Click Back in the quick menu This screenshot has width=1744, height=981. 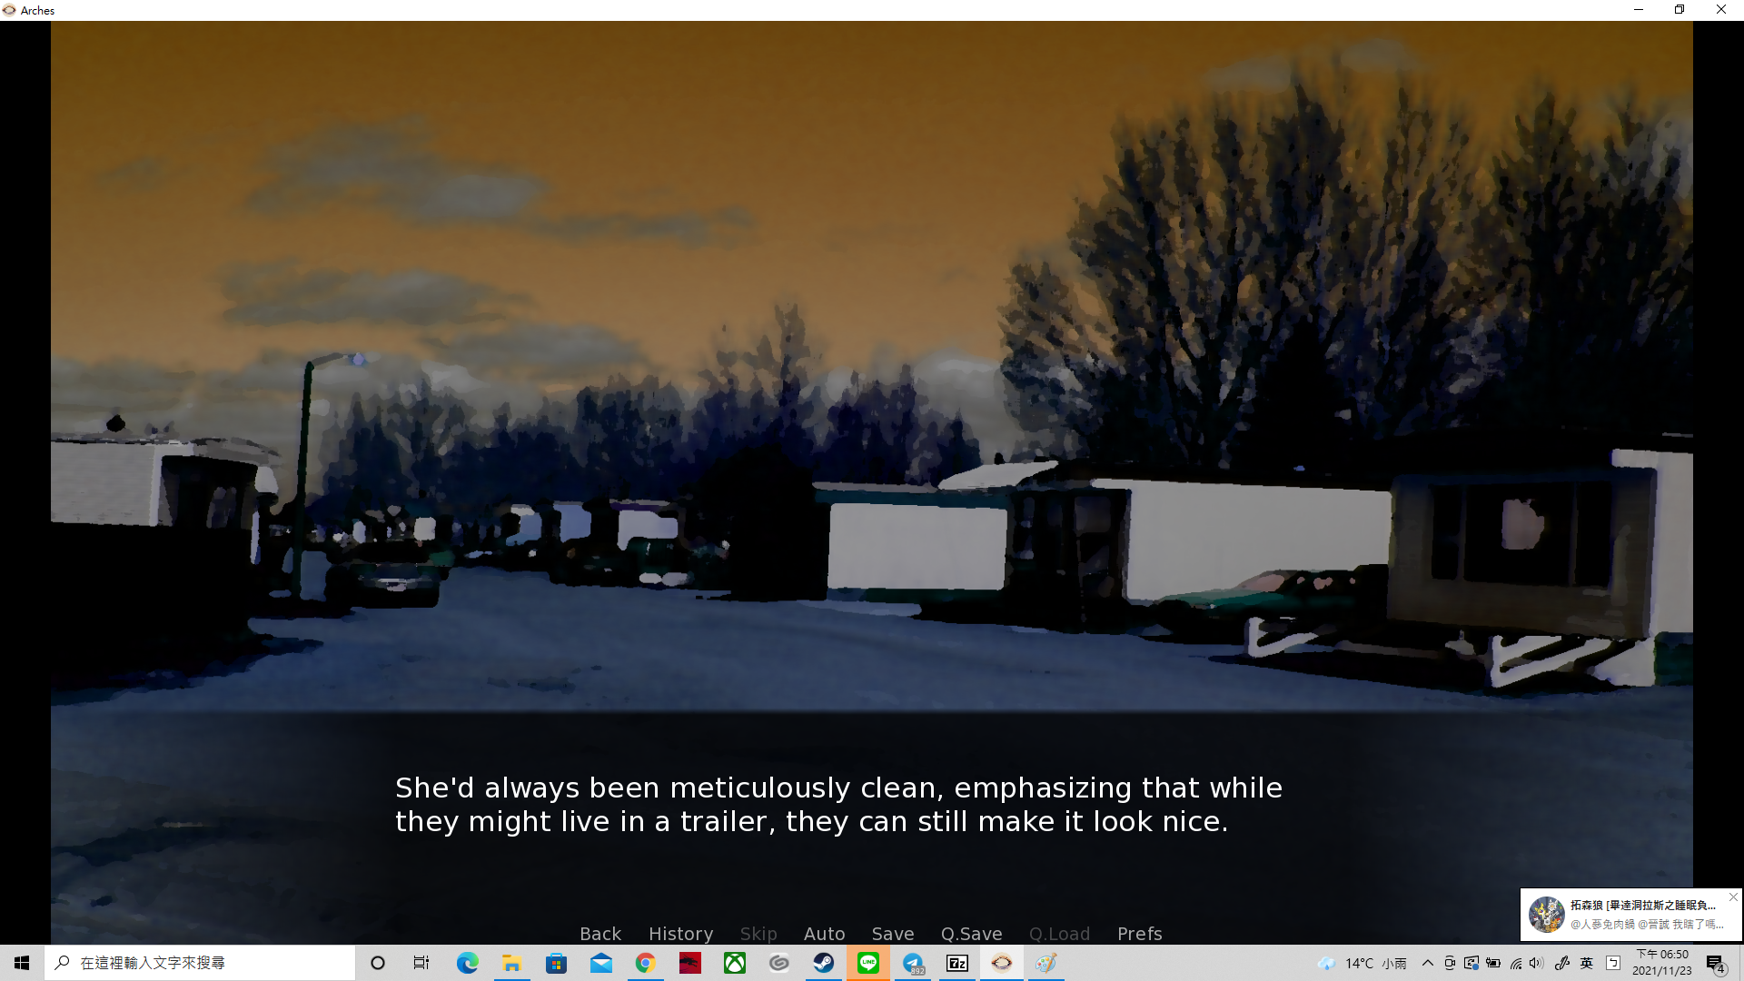point(600,934)
